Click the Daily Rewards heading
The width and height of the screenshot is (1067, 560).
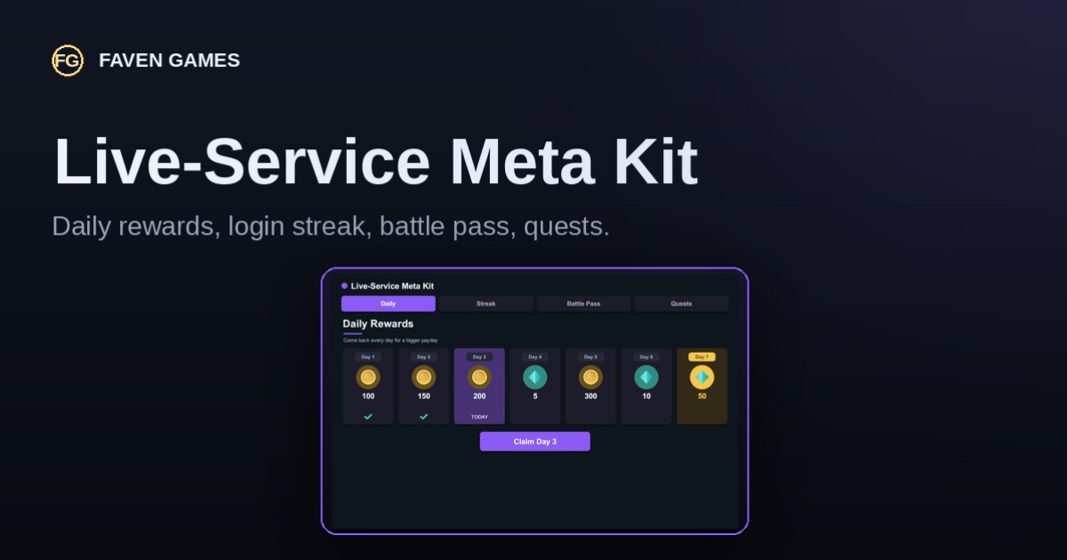pyautogui.click(x=378, y=324)
